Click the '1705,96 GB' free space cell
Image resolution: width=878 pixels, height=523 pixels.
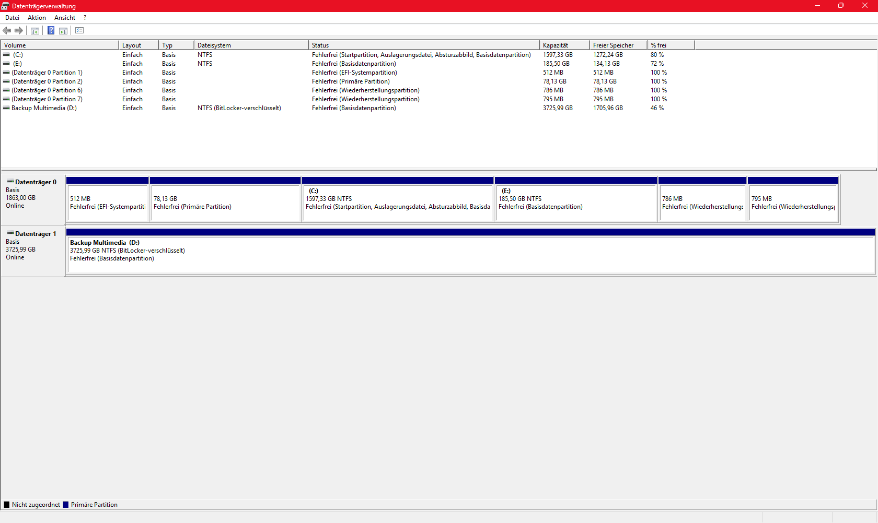608,108
